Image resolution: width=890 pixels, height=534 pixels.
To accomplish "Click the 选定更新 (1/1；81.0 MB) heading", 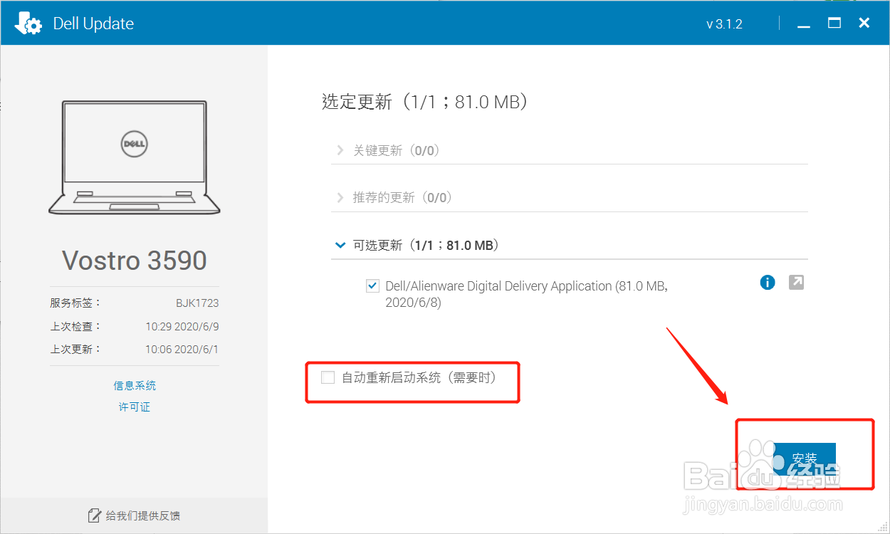I will coord(424,102).
